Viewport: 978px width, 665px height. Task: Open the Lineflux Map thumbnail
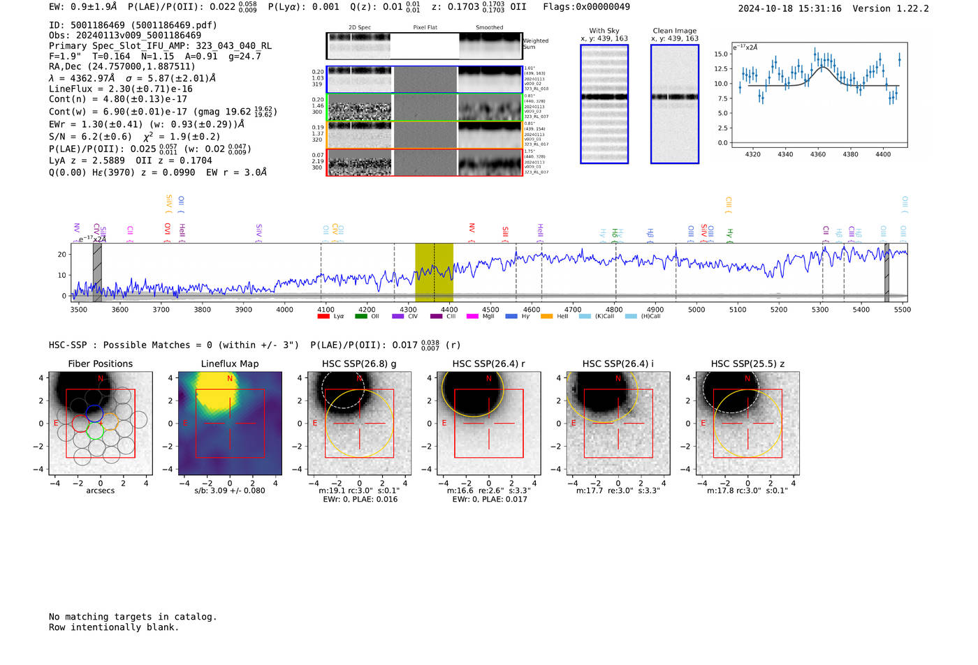(230, 424)
